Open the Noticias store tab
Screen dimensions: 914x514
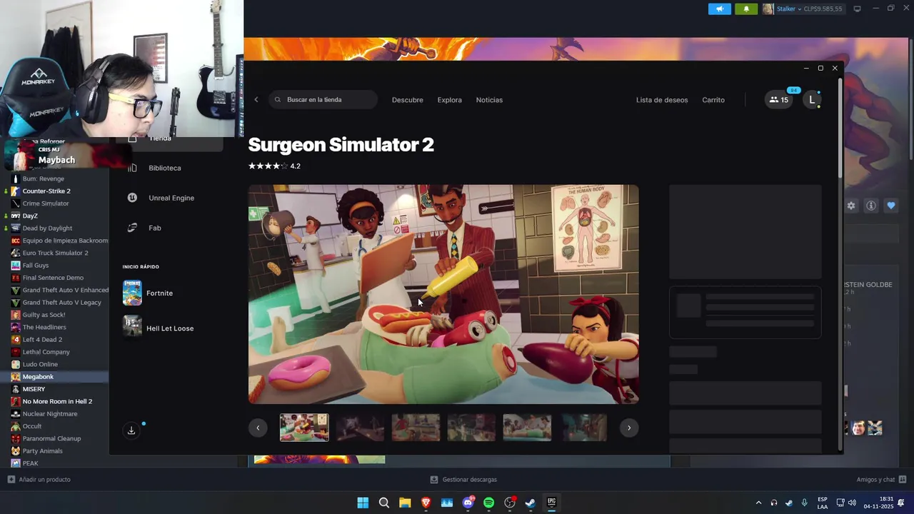489,100
